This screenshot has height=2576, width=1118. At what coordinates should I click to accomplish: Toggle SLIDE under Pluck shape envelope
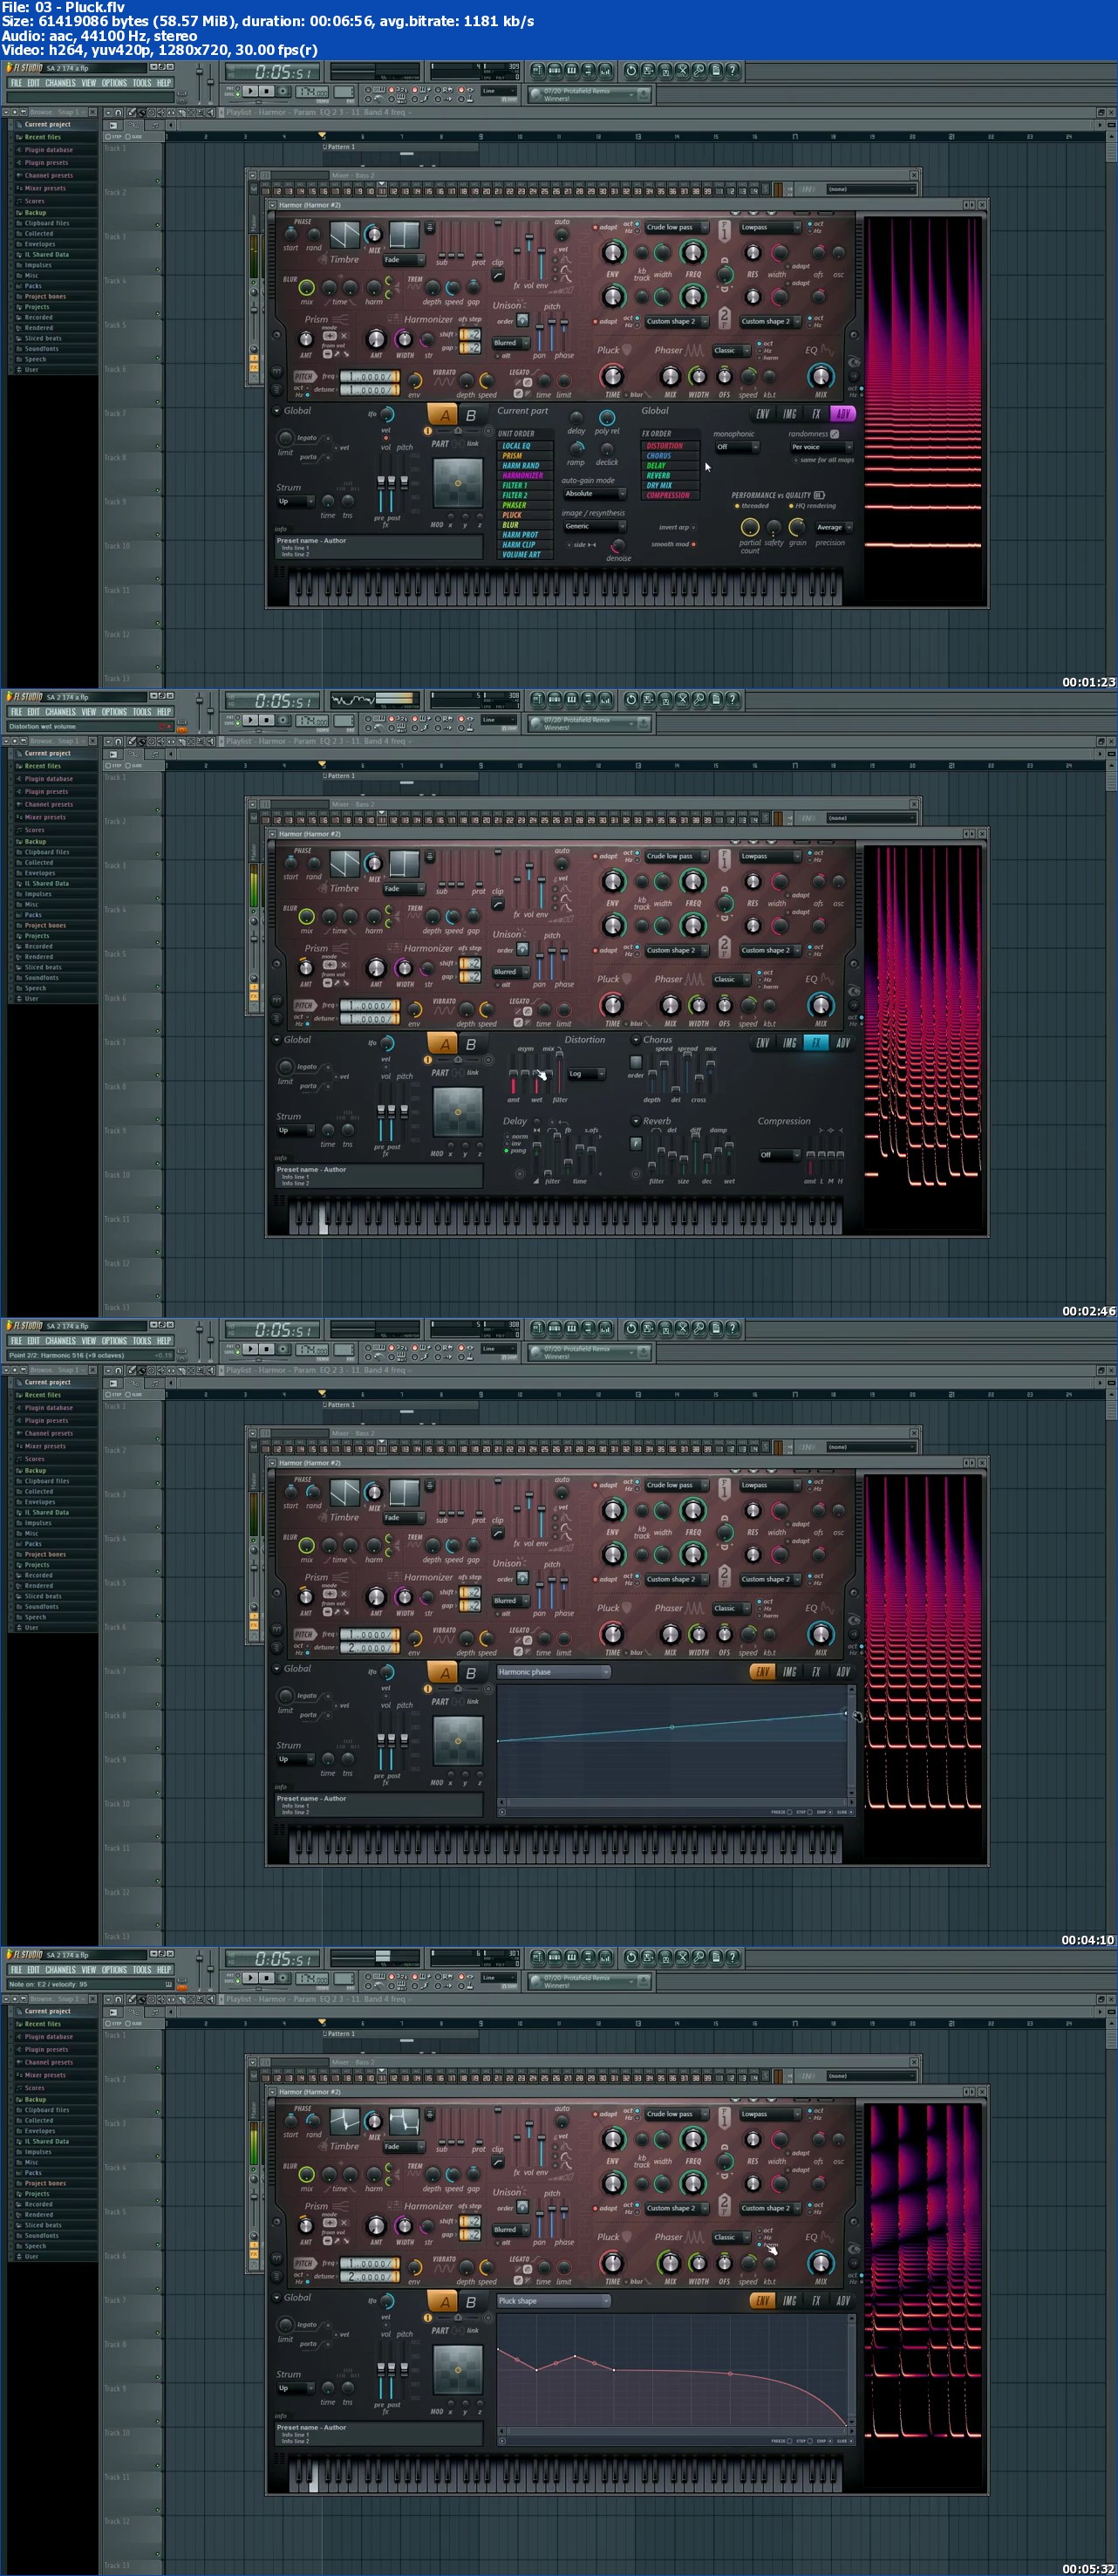(851, 2441)
